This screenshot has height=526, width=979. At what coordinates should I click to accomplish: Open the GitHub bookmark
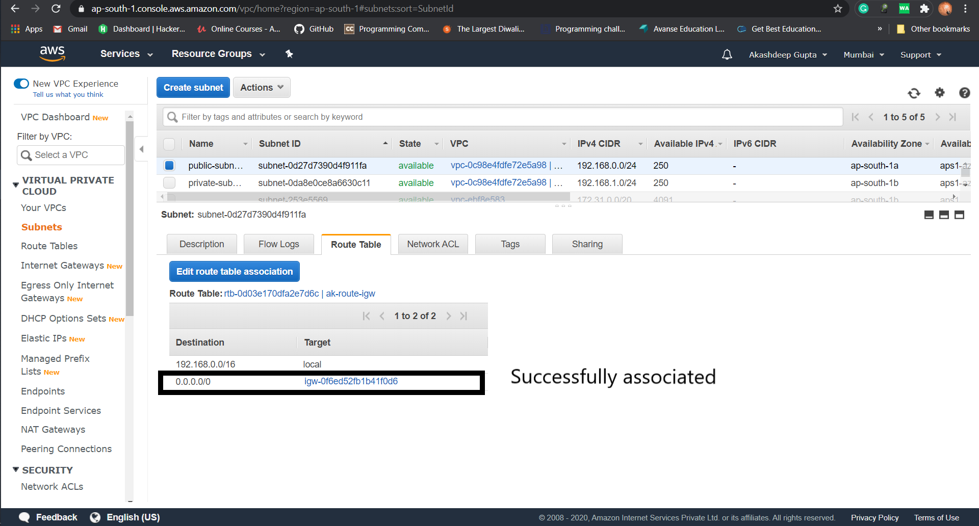(313, 29)
